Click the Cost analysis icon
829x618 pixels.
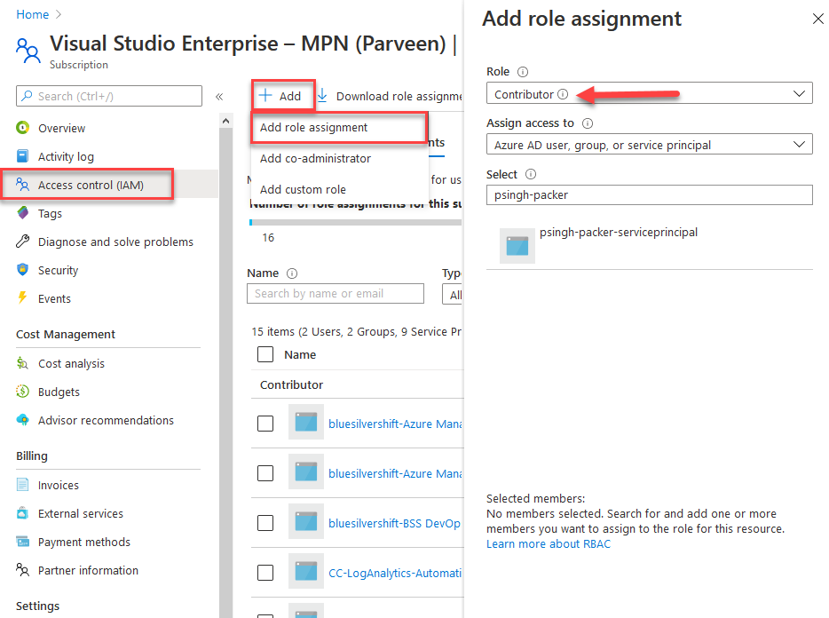pyautogui.click(x=23, y=363)
